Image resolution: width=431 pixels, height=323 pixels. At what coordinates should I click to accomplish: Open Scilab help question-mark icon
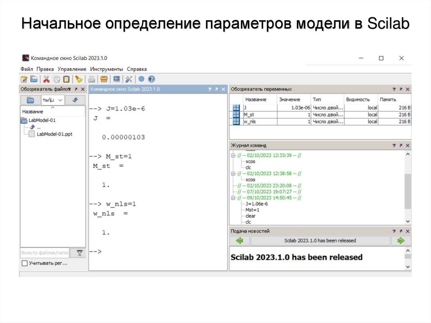[152, 79]
